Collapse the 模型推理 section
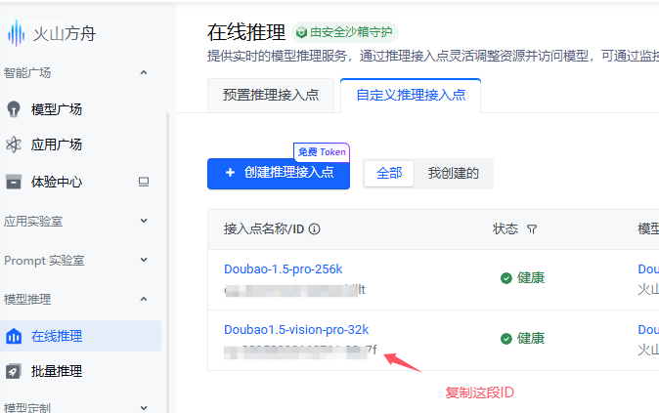 click(x=144, y=299)
